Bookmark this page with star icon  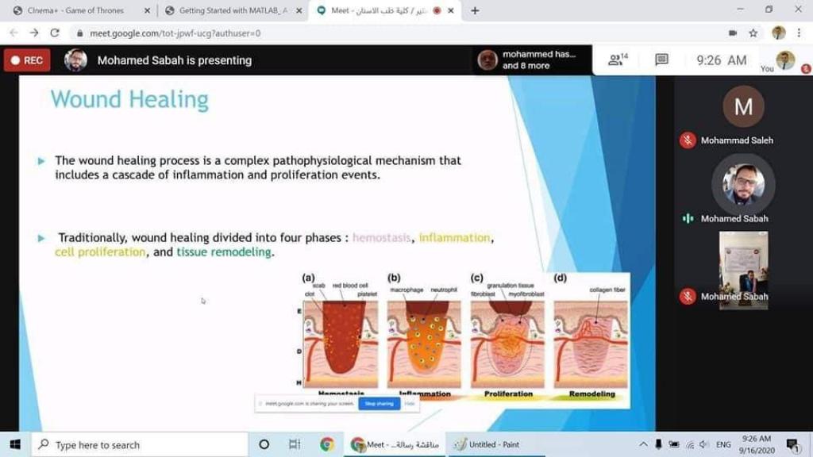pos(753,33)
